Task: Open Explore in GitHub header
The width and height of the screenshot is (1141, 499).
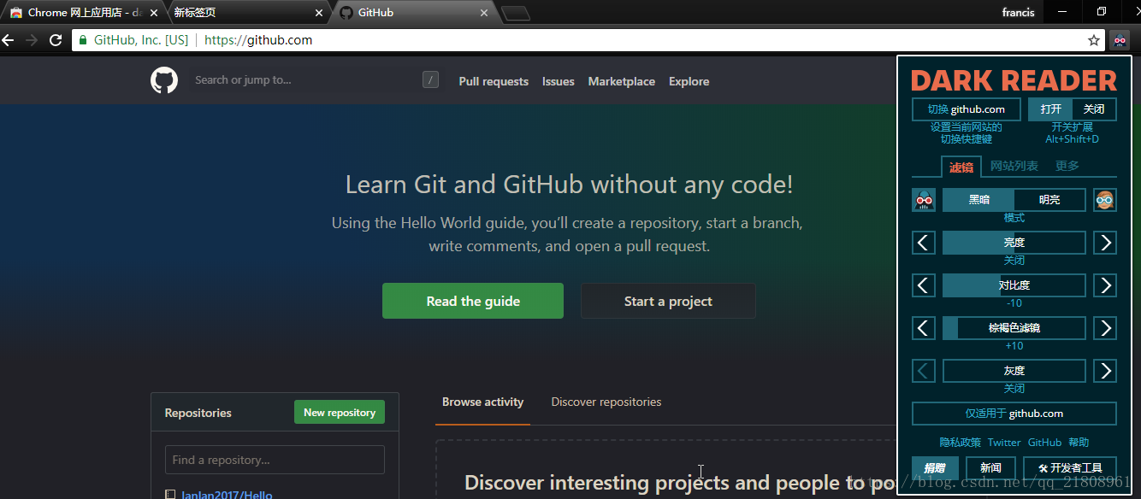Action: coord(689,81)
